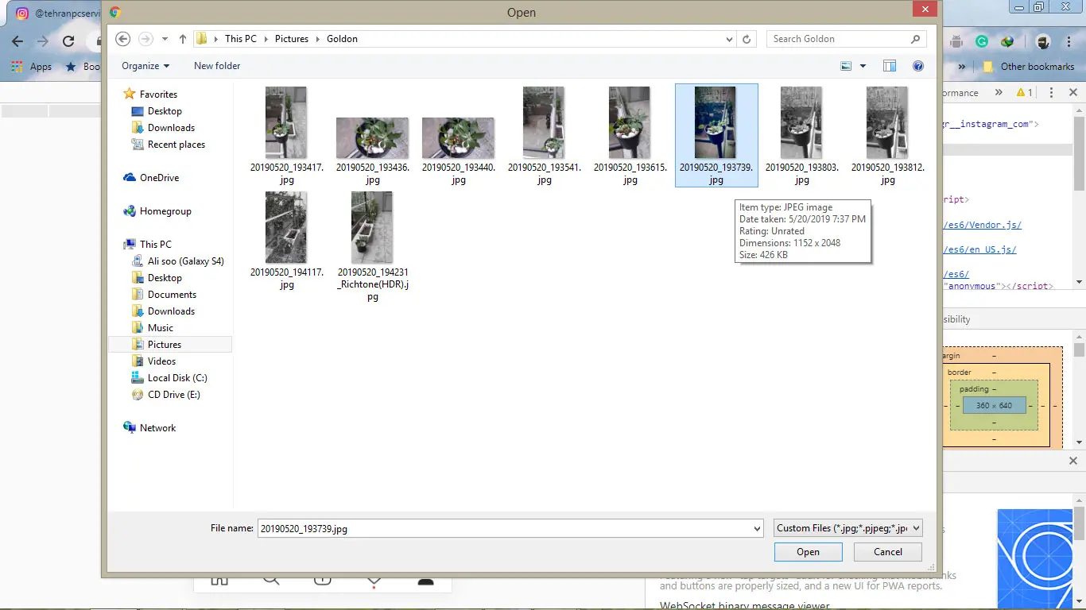Viewport: 1086px width, 610px height.
Task: Click the Back arrow in the Open dialog
Action: click(122, 39)
